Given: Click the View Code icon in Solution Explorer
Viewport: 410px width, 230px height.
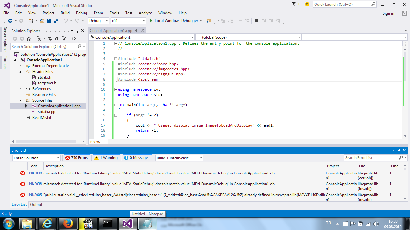Looking at the screenshot, I should pyautogui.click(x=74, y=39).
